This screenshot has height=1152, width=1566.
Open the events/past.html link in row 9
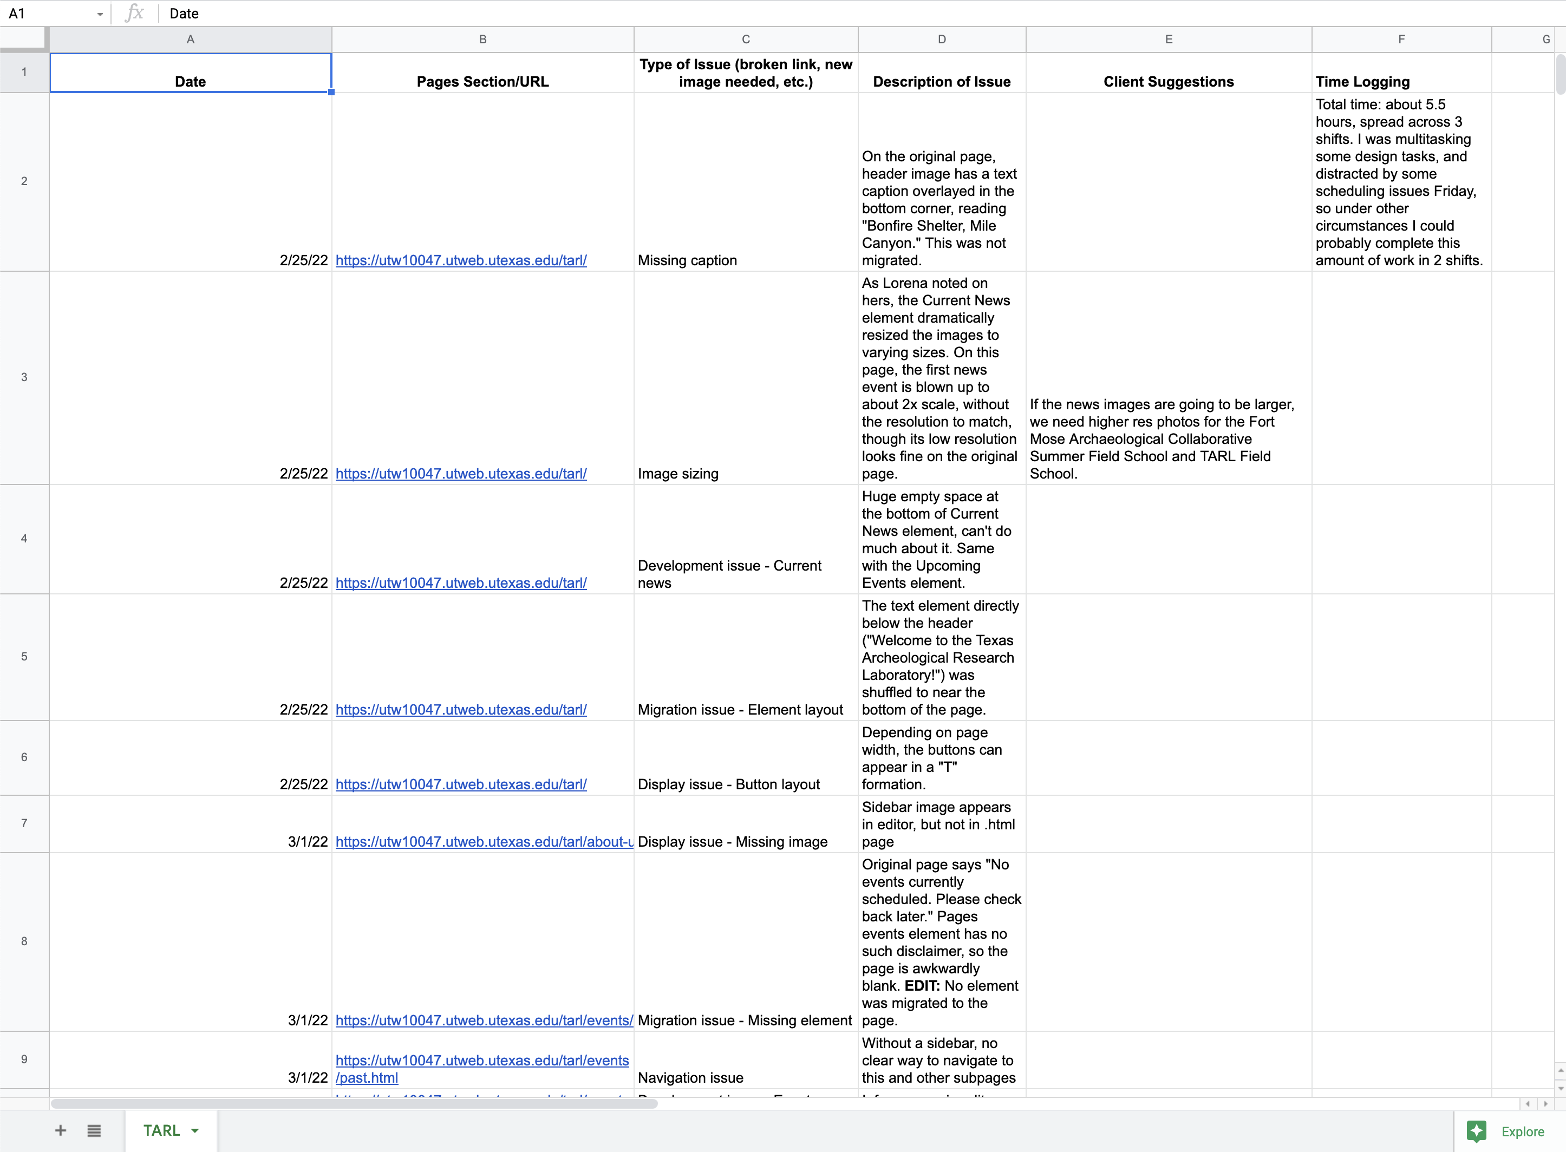(482, 1069)
